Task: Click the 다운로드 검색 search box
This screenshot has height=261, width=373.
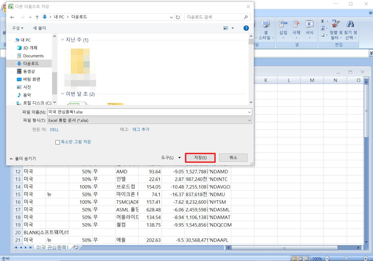Action: click(x=217, y=17)
